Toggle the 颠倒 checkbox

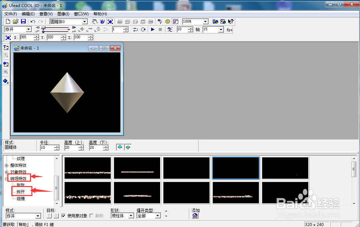pyautogui.click(x=91, y=216)
